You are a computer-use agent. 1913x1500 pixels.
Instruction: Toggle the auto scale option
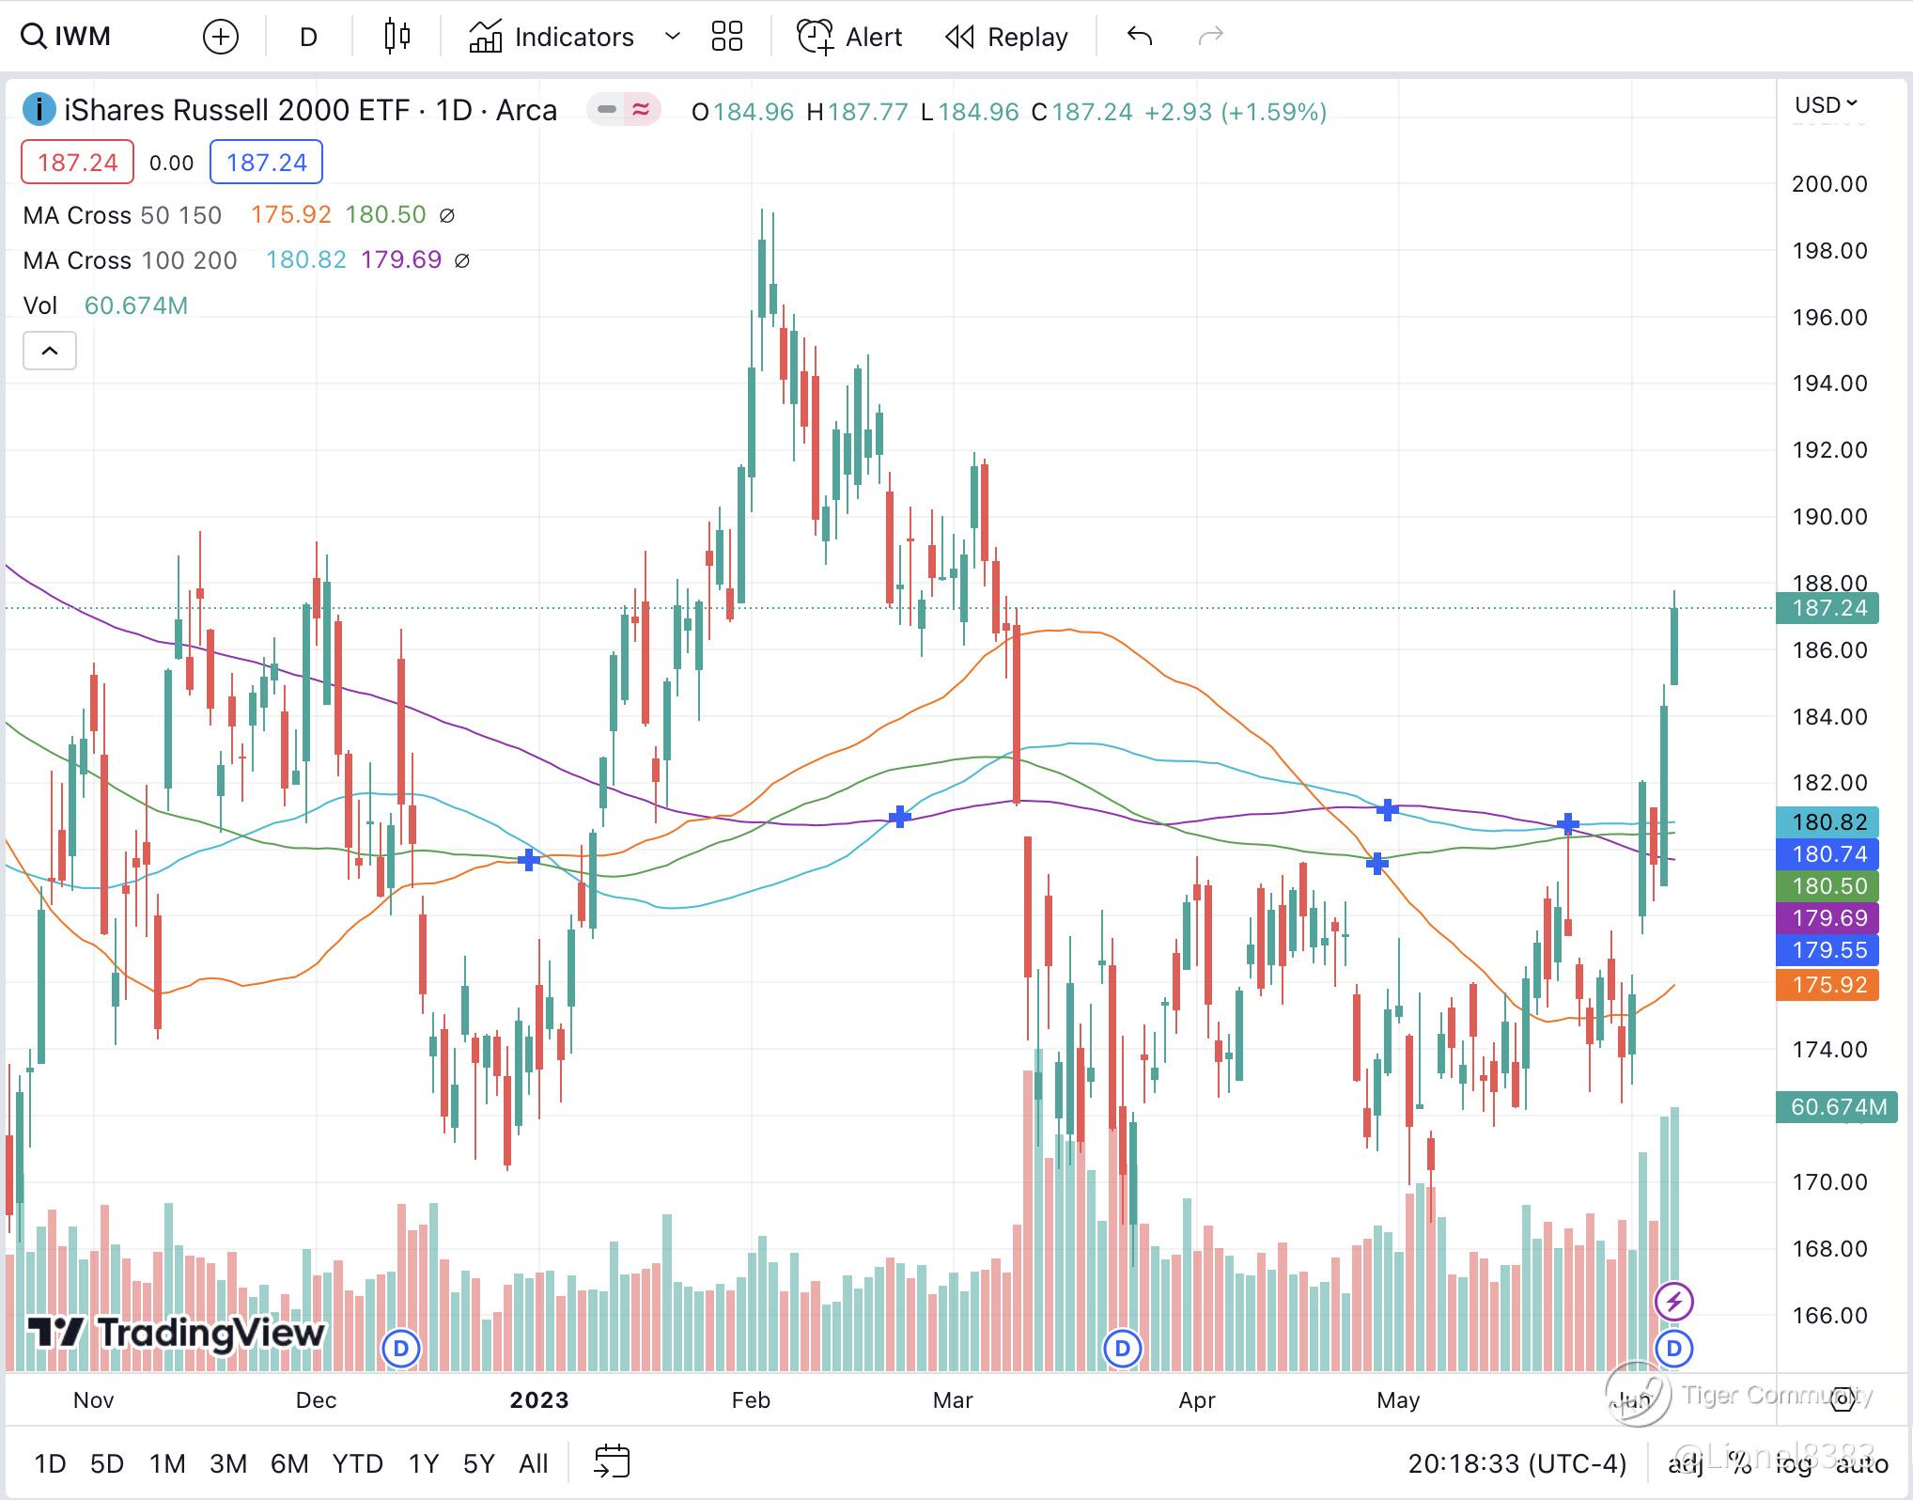[1861, 1463]
